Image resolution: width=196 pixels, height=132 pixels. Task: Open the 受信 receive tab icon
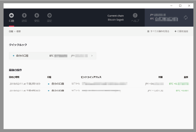tap(37, 15)
